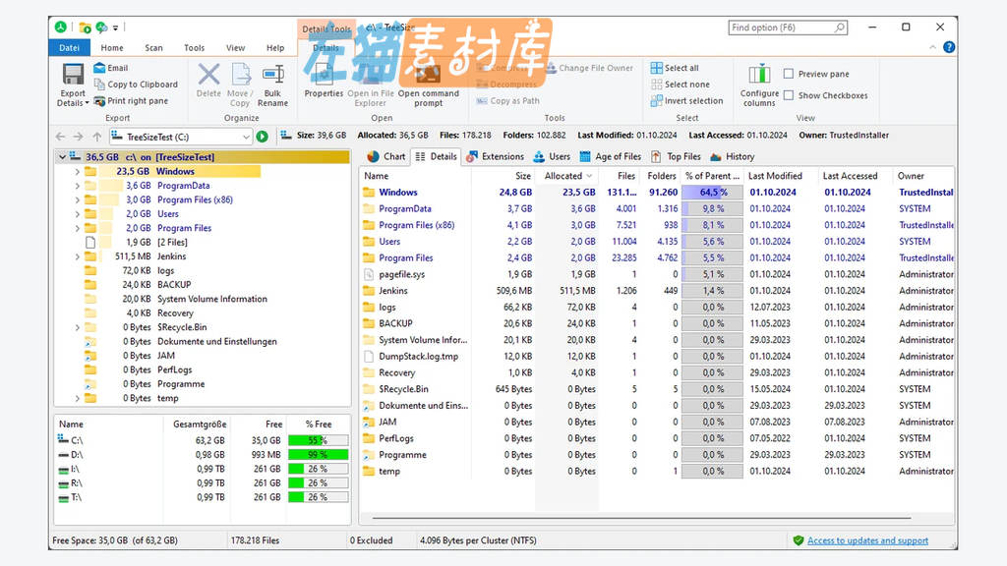Click the Configure columns icon
Image resolution: width=1007 pixels, height=566 pixels.
pos(759,75)
